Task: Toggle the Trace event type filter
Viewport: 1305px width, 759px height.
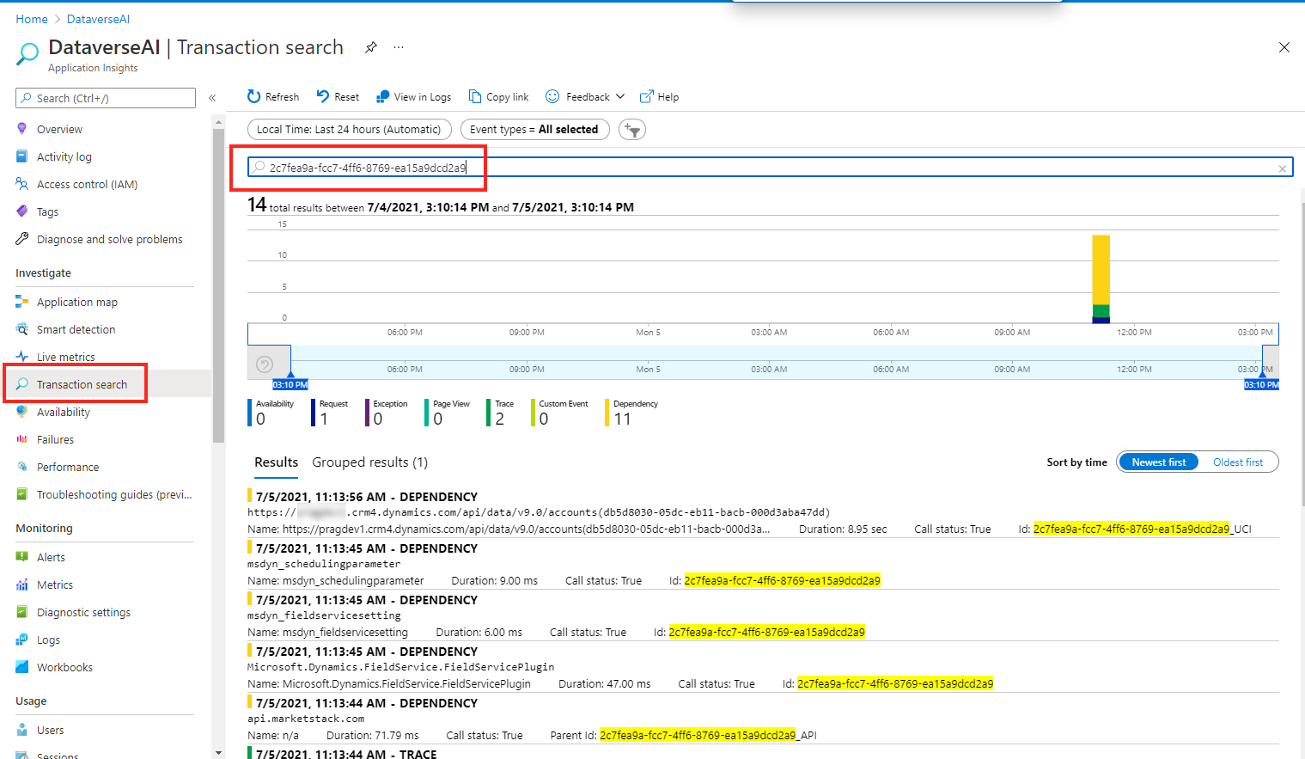Action: [502, 413]
